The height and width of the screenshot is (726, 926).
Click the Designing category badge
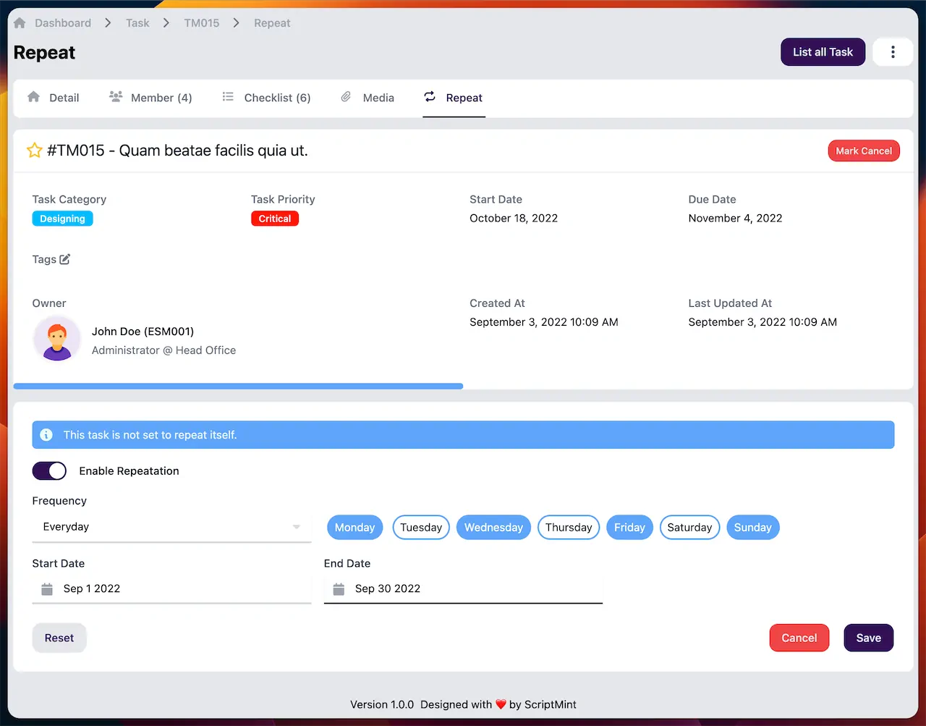[62, 219]
